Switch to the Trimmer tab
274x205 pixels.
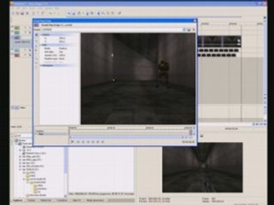pos(31,200)
